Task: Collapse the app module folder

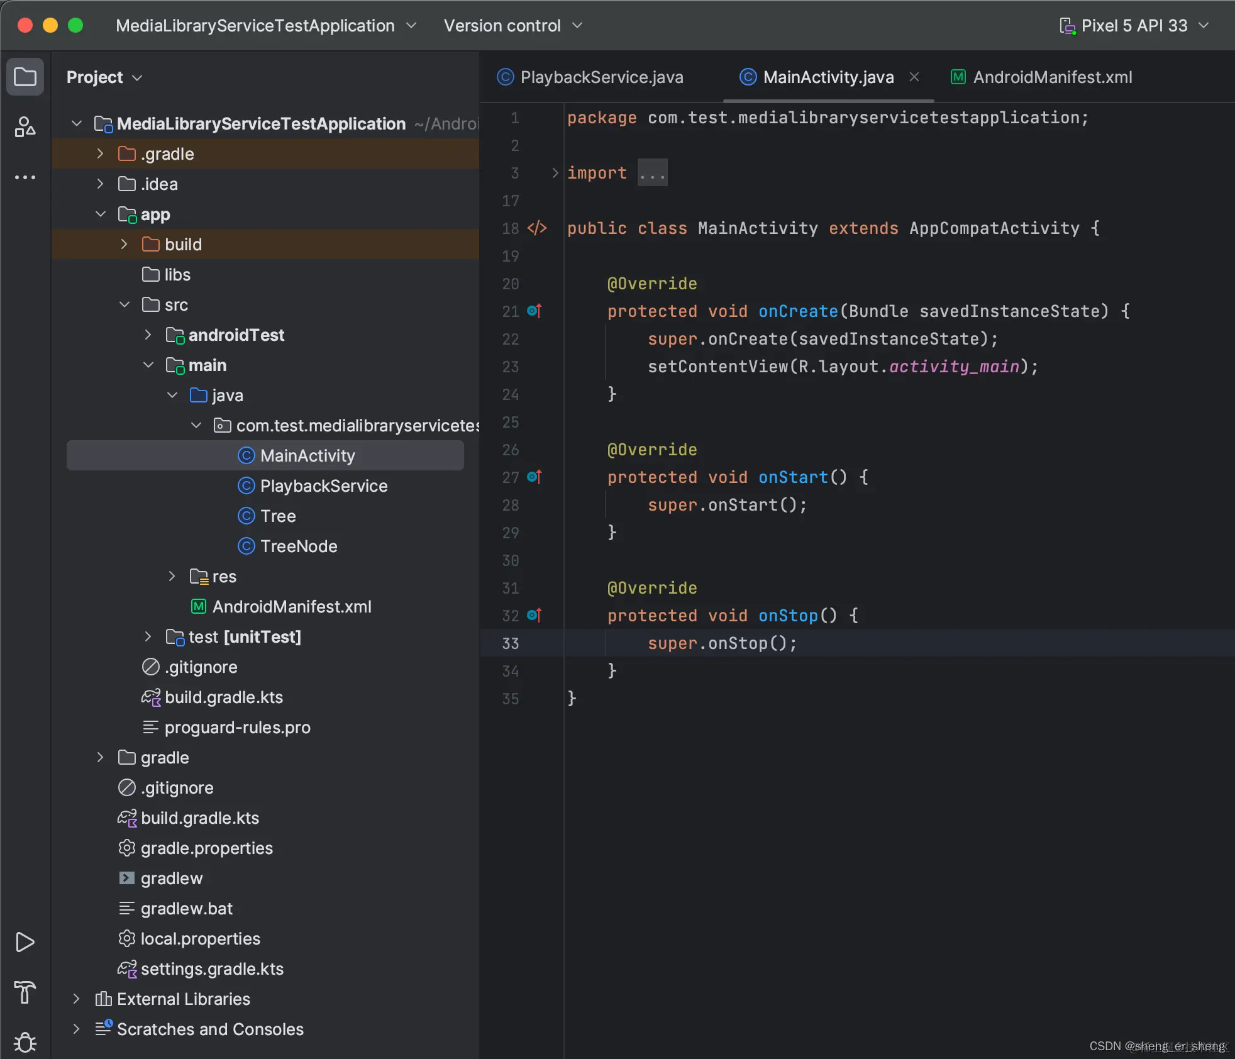Action: click(x=101, y=214)
